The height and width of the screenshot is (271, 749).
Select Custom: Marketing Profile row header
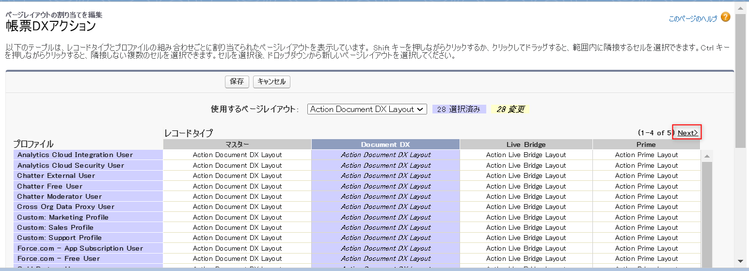(63, 217)
